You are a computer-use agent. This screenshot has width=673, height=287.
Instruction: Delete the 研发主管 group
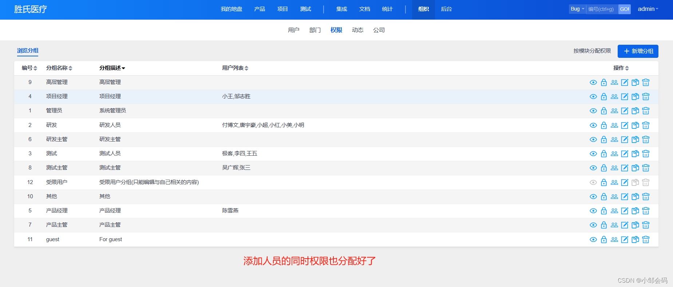(646, 140)
